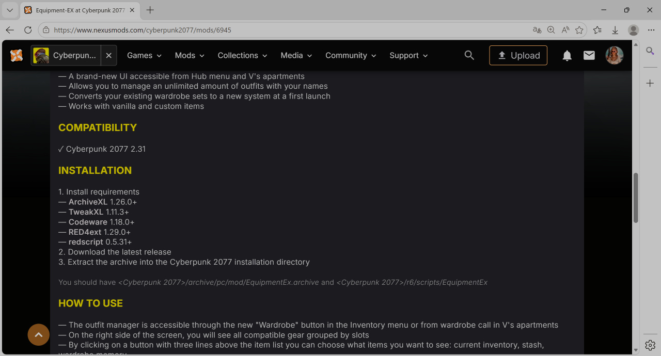Open the Codeware requirement link
This screenshot has width=661, height=356.
[x=88, y=222]
